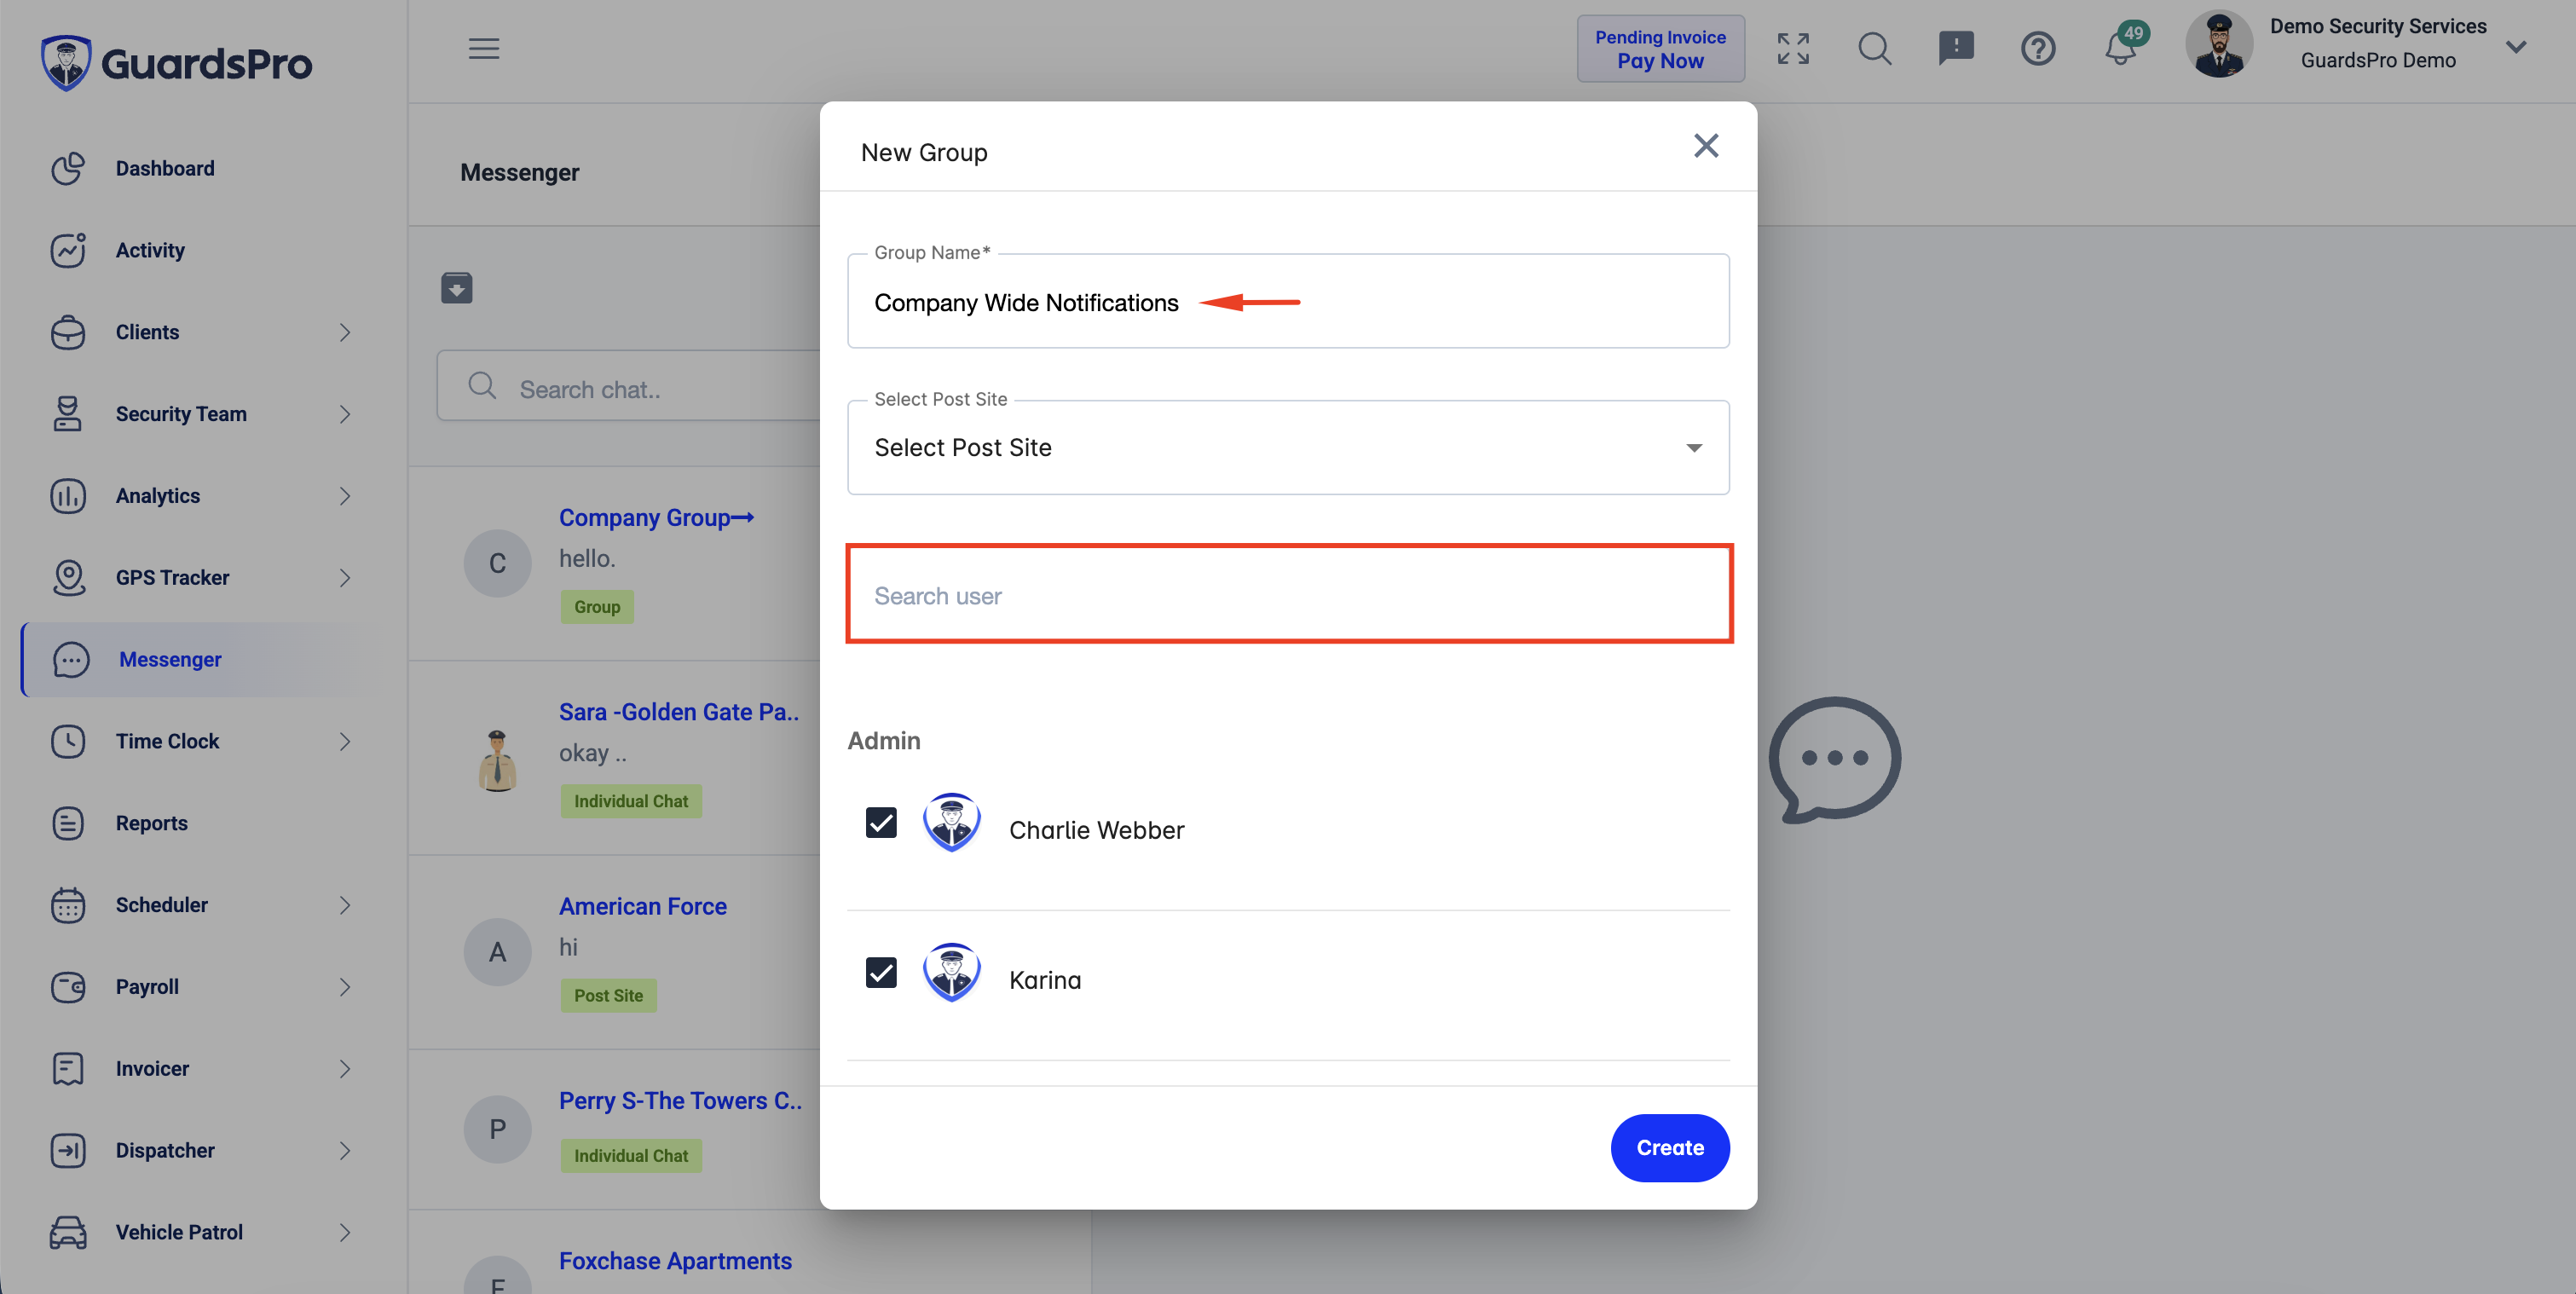Expand the Invoicer submenu chevron
This screenshot has width=2576, height=1294.
click(345, 1069)
